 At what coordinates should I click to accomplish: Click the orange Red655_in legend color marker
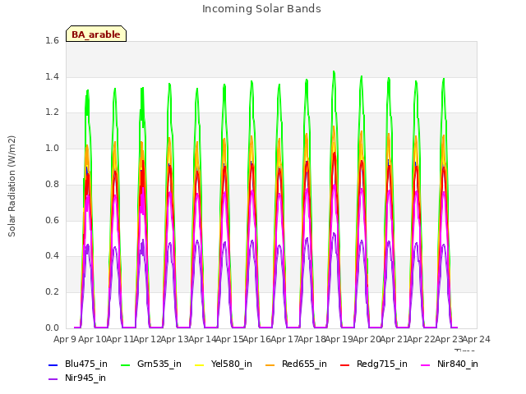[x=270, y=364]
